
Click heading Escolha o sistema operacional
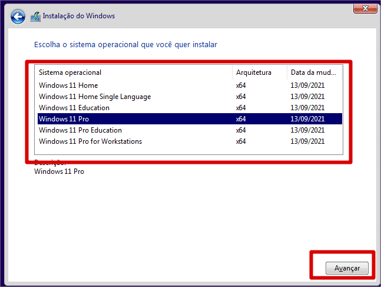coord(125,45)
